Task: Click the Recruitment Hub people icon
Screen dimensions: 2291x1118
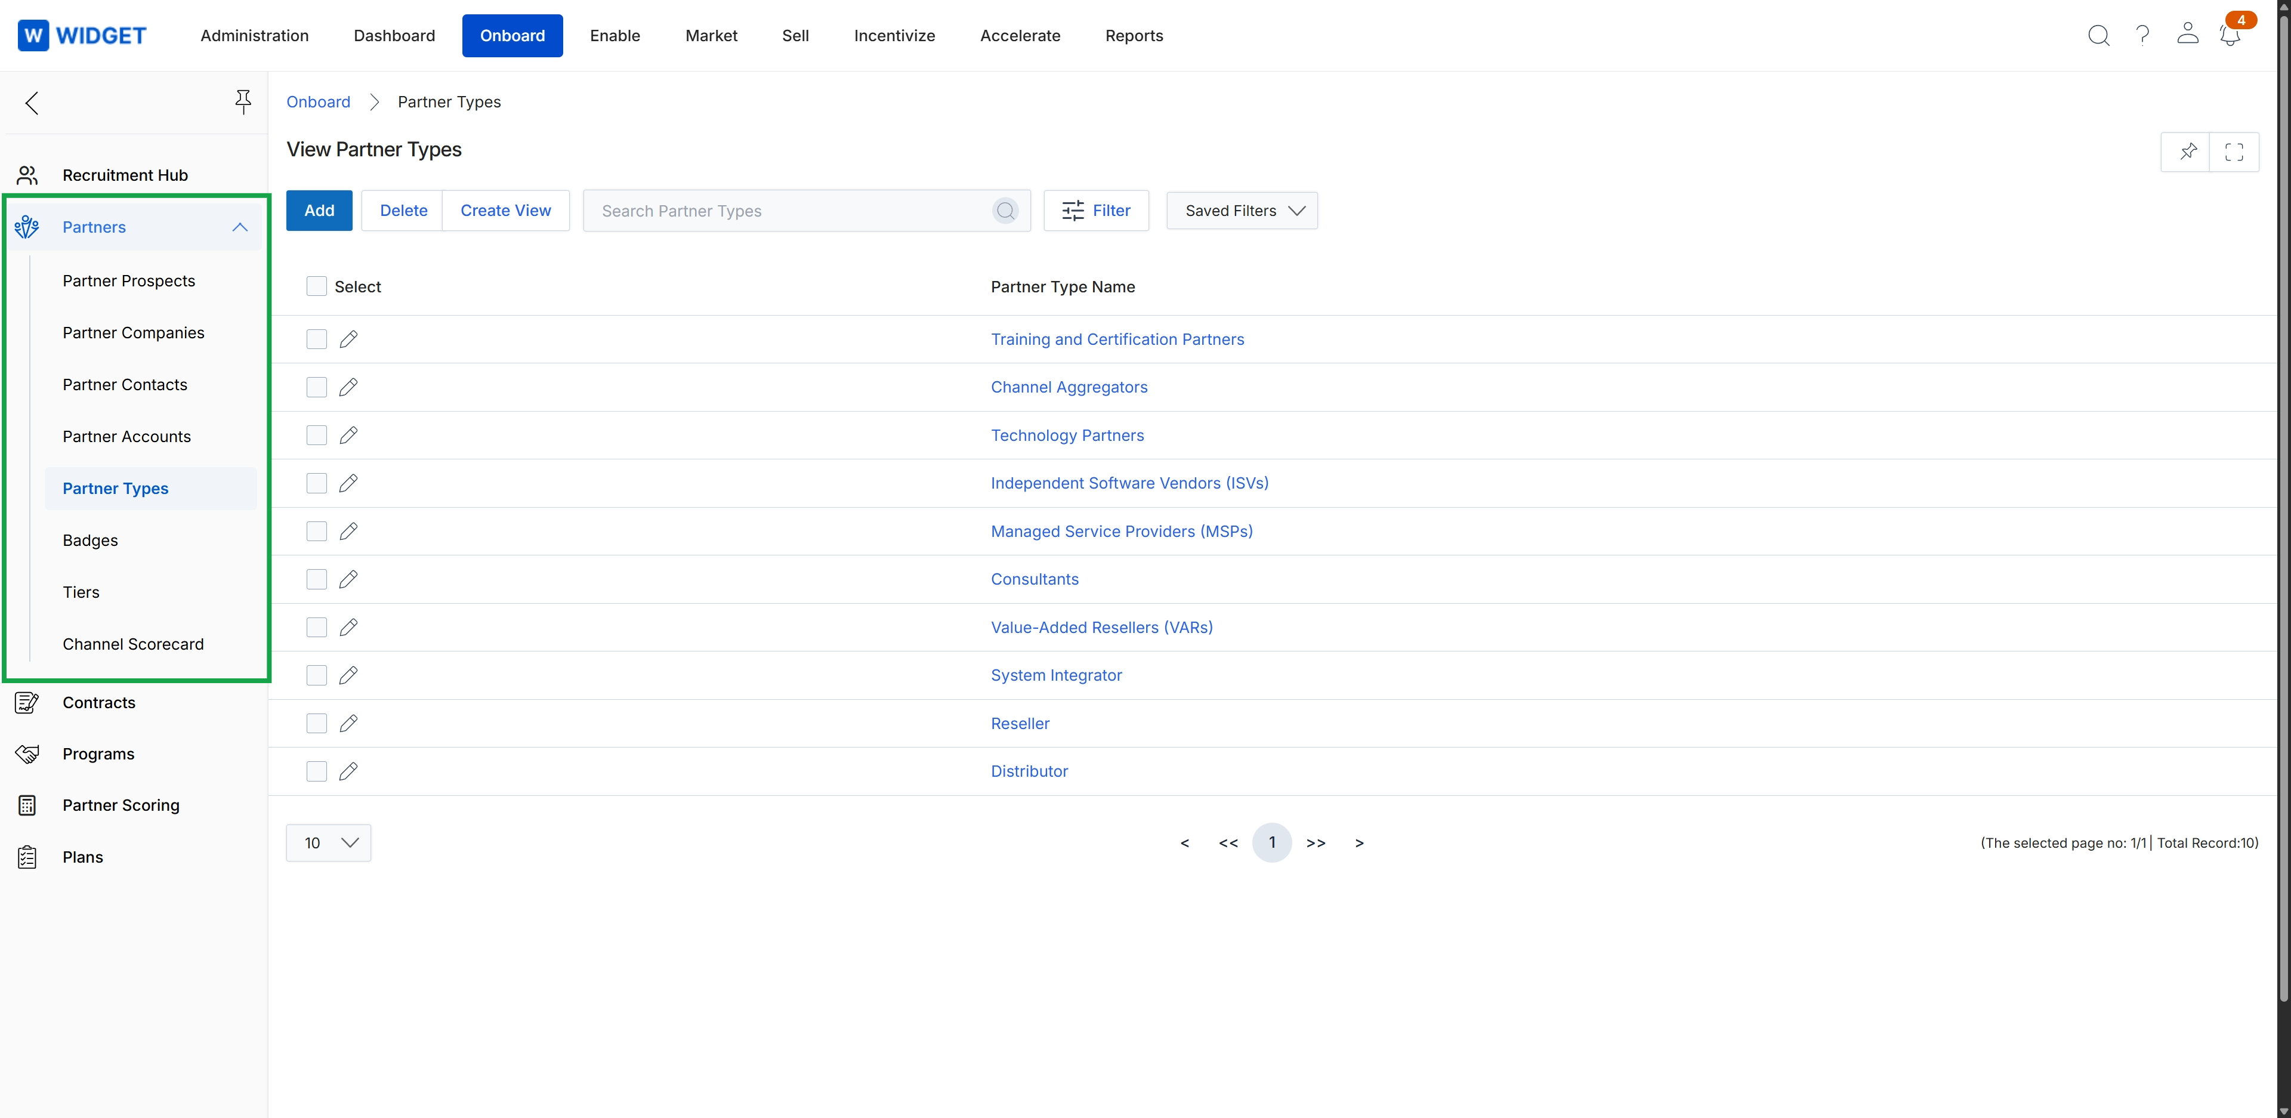Action: tap(27, 175)
